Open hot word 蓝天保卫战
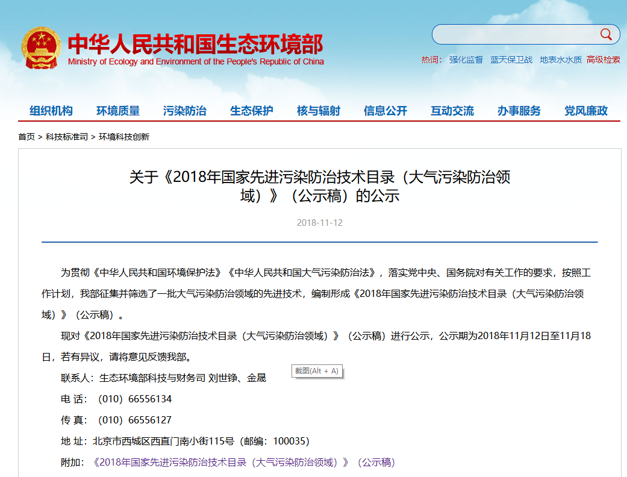The image size is (627, 477). 511,60
